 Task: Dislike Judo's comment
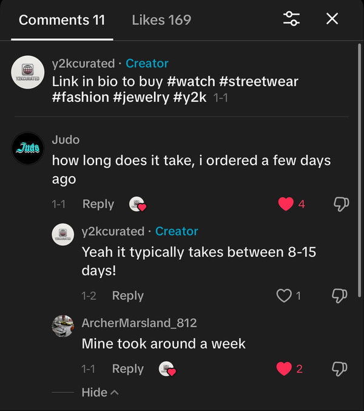tap(341, 204)
